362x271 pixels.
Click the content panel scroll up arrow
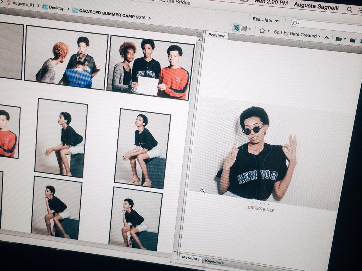tap(199, 40)
